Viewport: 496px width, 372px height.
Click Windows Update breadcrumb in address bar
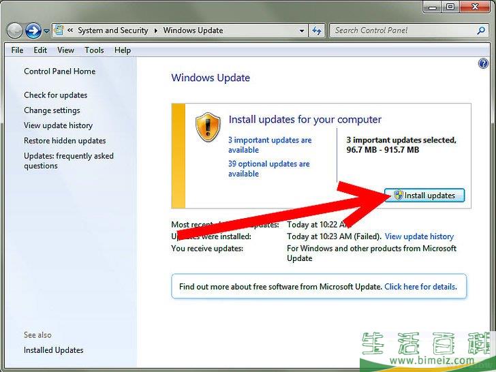(193, 31)
